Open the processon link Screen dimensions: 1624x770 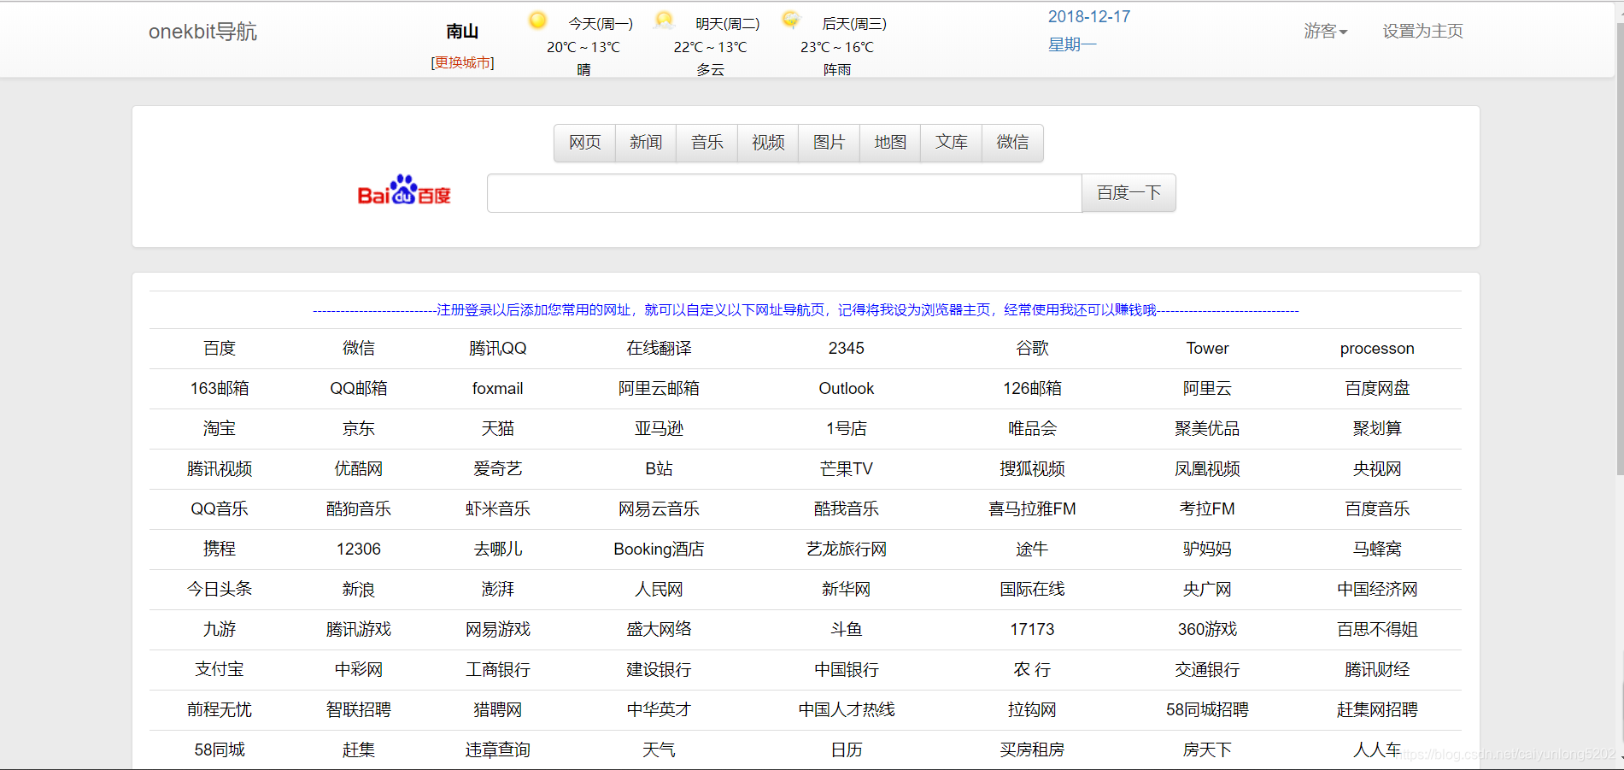click(1377, 349)
